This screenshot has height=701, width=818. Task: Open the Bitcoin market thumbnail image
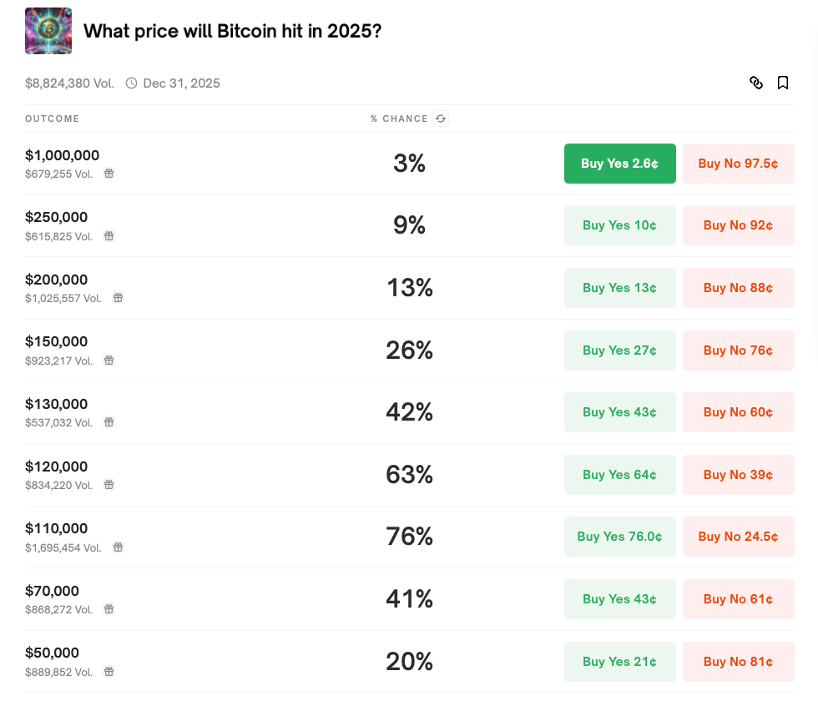click(x=48, y=31)
